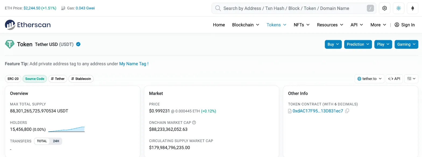The width and height of the screenshot is (422, 157).
Task: Click the max supply 88,301,265,725.970534 USDT
Action: pos(39,111)
